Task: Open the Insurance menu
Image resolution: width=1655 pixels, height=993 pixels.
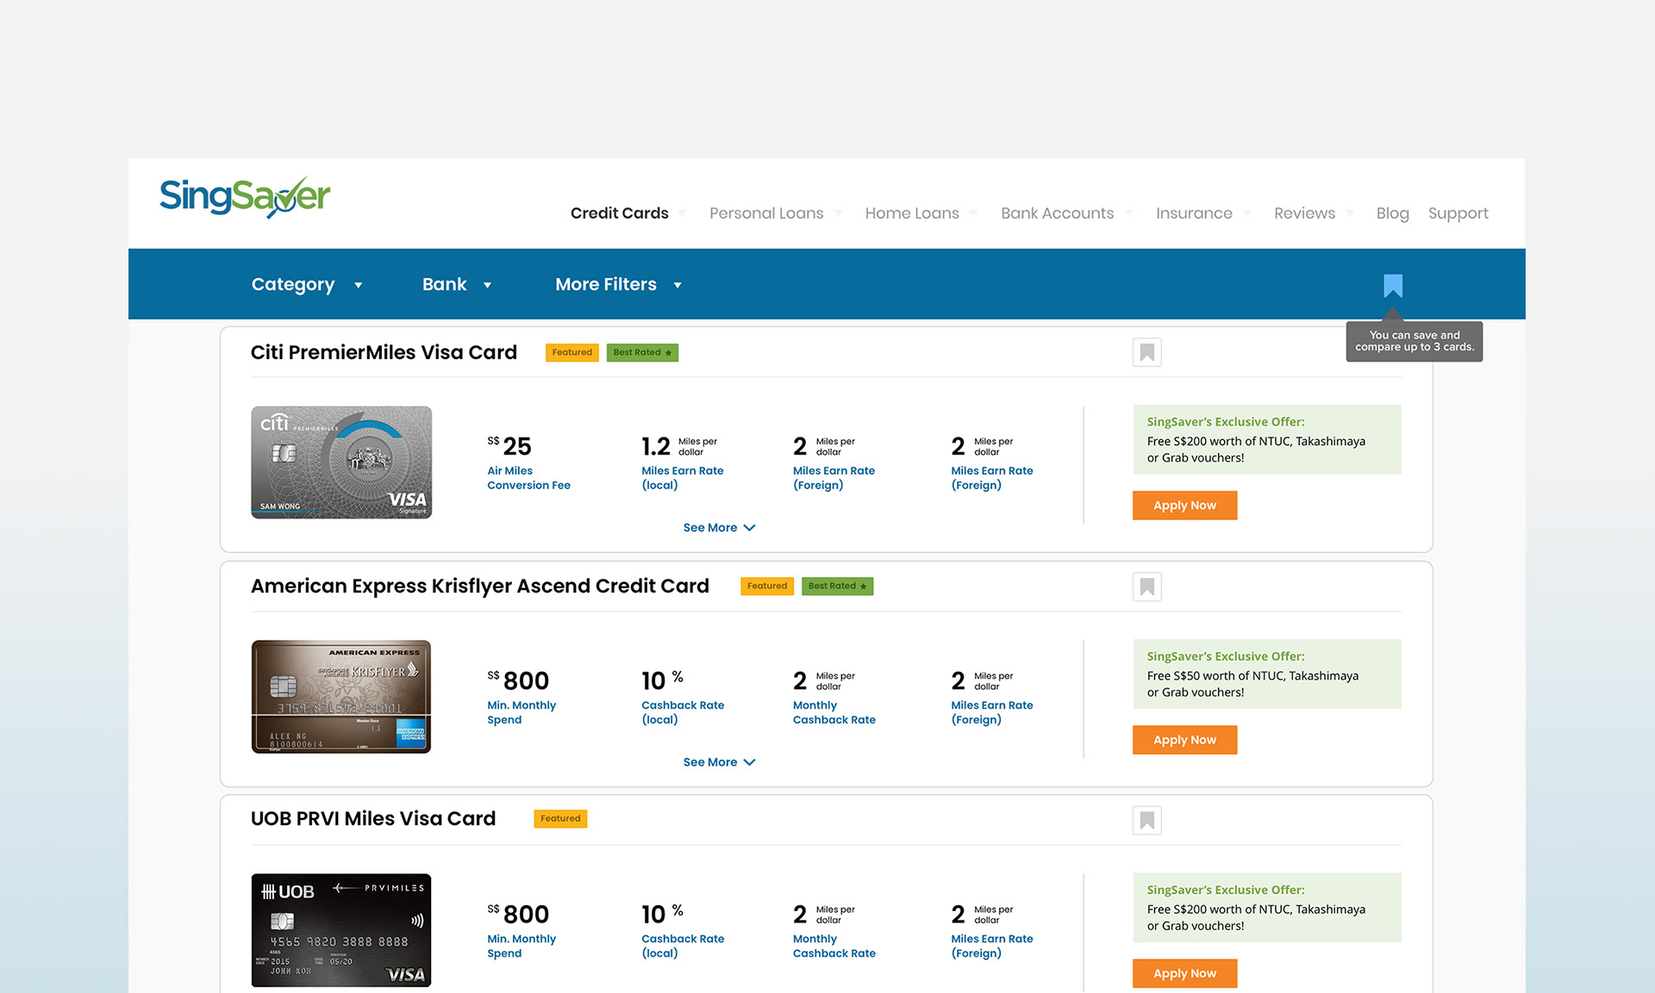Action: click(x=1202, y=213)
